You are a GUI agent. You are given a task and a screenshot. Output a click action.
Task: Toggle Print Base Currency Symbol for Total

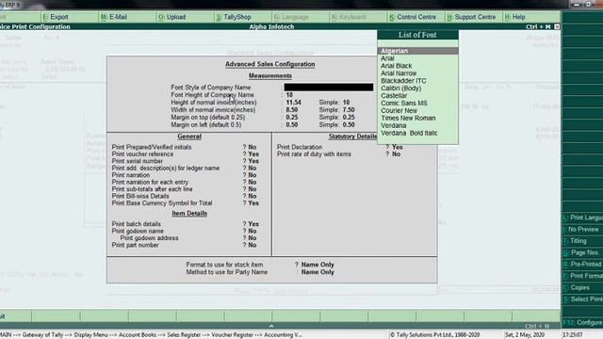tap(253, 203)
